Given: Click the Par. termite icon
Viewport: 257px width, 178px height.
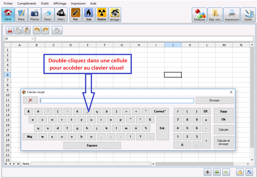Looking at the screenshot, I should coord(75,15).
